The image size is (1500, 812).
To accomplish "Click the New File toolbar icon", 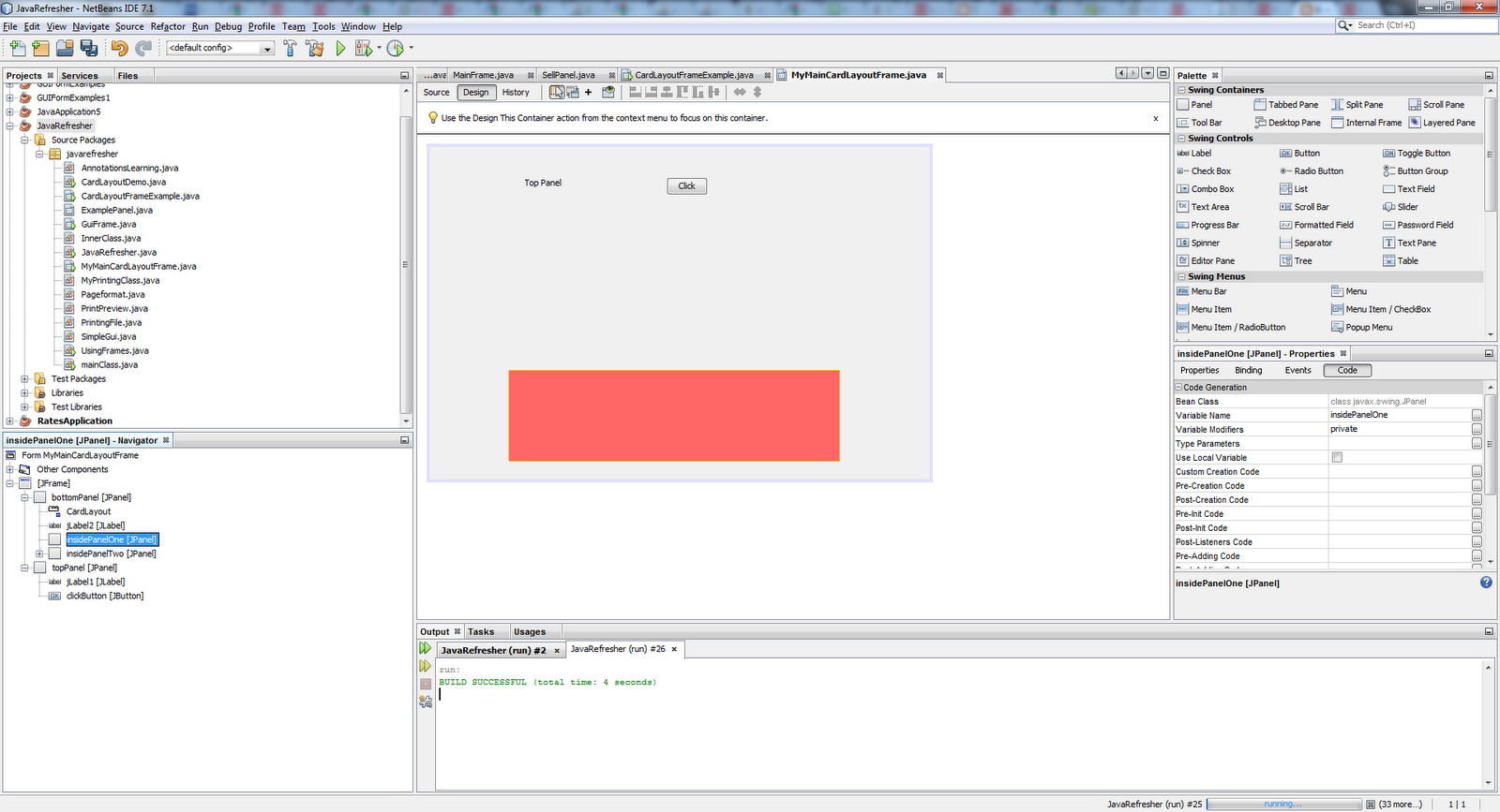I will click(18, 48).
